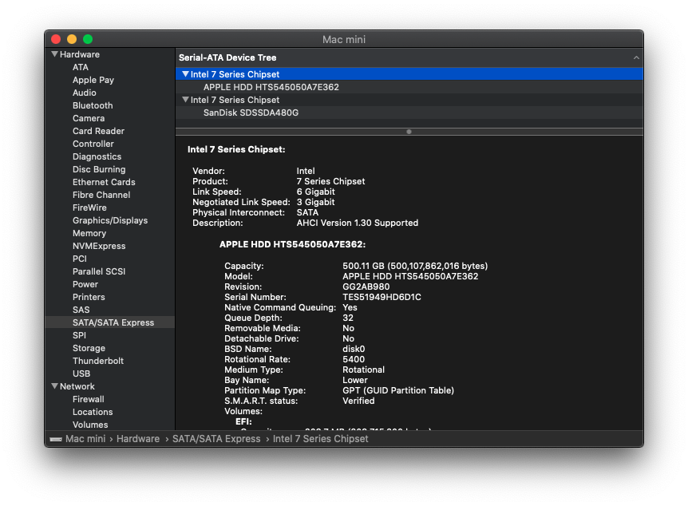Image resolution: width=688 pixels, height=506 pixels.
Task: Select ATA in the sidebar
Action: [81, 67]
